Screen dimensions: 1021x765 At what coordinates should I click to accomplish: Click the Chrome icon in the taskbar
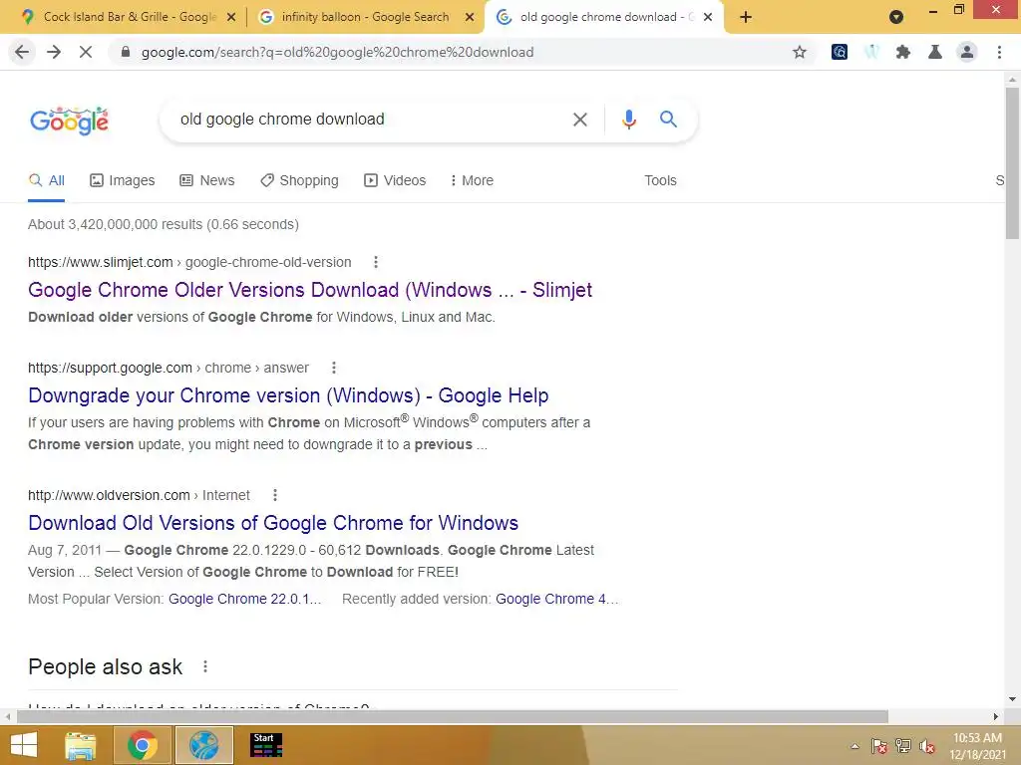click(143, 745)
